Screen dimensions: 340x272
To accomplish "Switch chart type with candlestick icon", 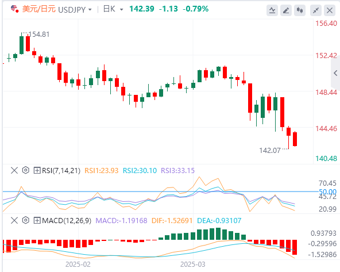I will (300, 10).
